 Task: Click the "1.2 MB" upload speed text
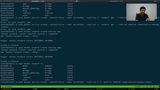pyautogui.click(x=156, y=89)
